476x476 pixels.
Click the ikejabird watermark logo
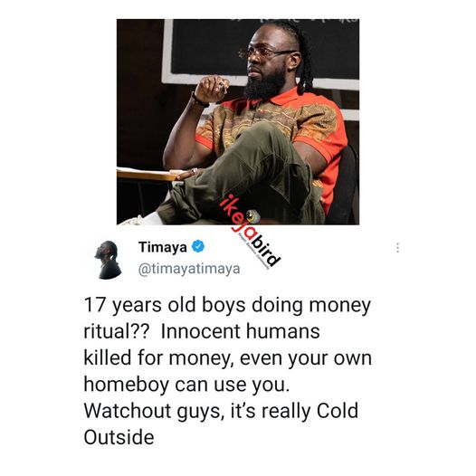249,232
